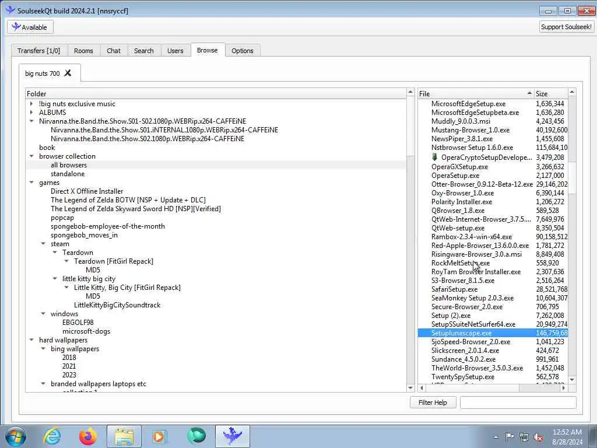Collapse the little kitty big city folder
This screenshot has height=448, width=597.
(x=55, y=279)
